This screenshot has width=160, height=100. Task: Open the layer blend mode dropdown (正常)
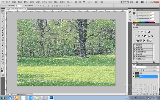pyautogui.click(x=139, y=67)
